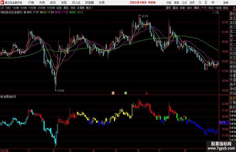Toggle the left panel icon beside 分时
Screen dimensions: 236x152
[x=2, y=8]
